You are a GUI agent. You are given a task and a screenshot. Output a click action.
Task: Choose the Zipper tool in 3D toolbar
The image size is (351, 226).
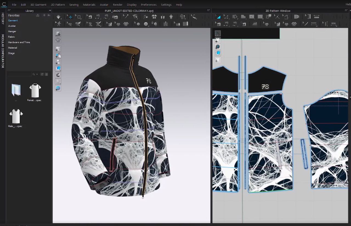pyautogui.click(x=166, y=24)
